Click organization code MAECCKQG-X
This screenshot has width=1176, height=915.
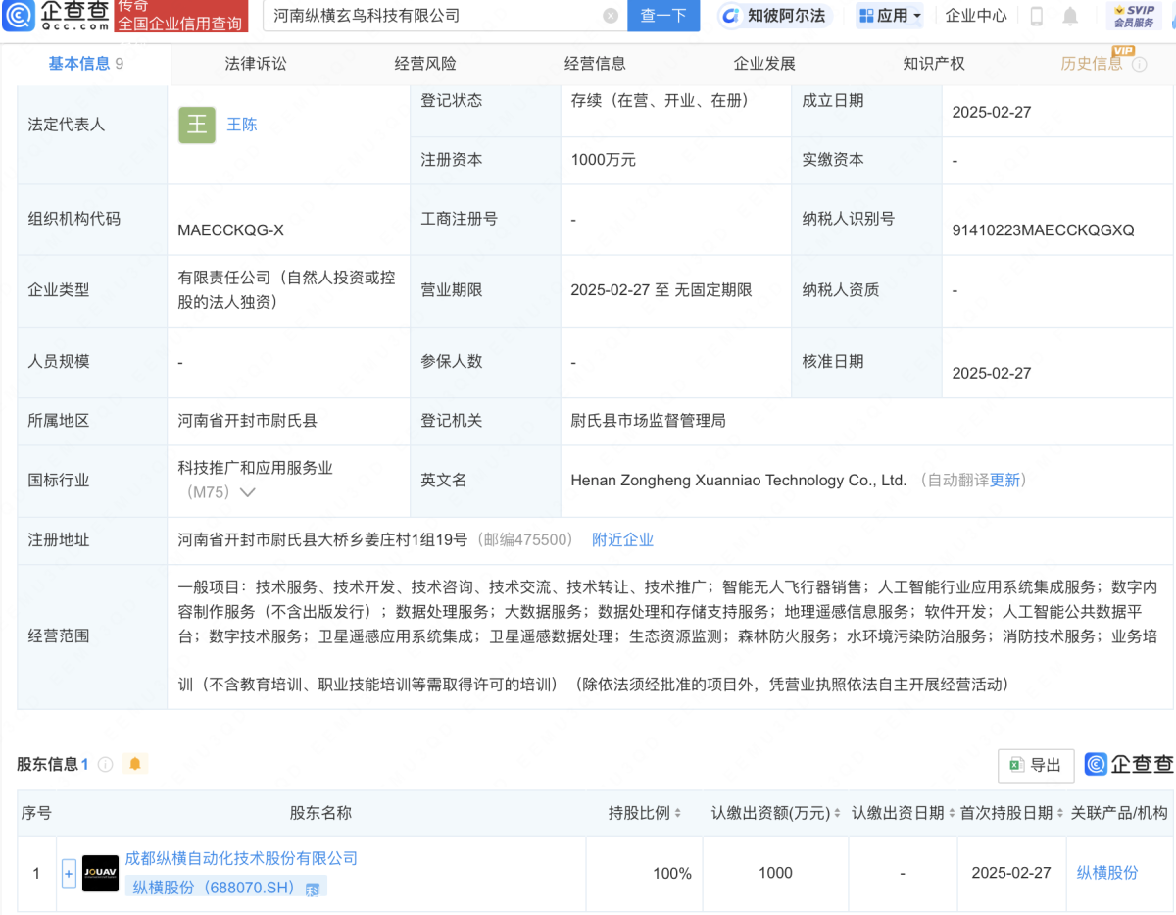pos(230,230)
